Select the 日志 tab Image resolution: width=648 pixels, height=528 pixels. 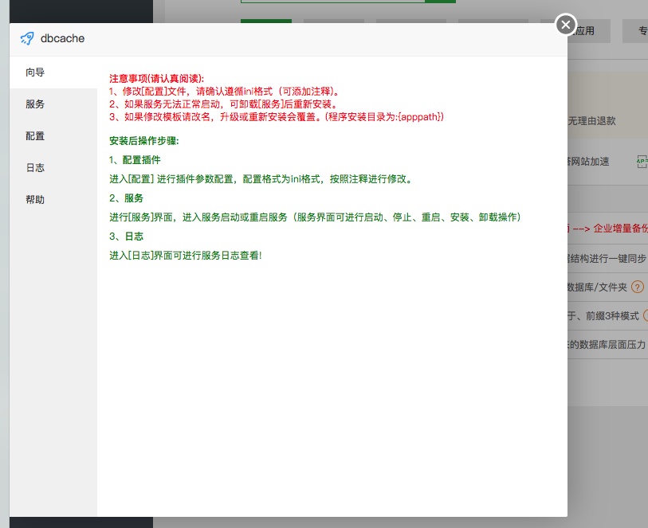(53, 167)
